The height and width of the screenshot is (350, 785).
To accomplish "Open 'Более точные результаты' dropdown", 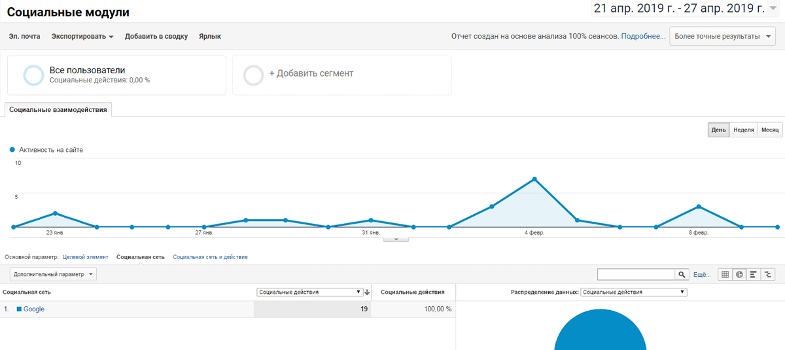I will pyautogui.click(x=722, y=37).
